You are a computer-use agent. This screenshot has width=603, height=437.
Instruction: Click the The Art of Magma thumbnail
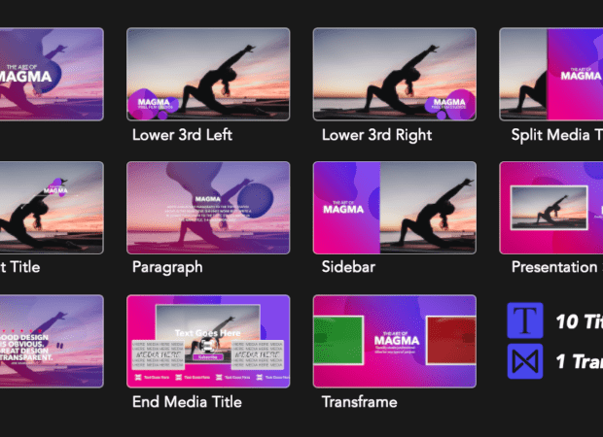pyautogui.click(x=52, y=74)
